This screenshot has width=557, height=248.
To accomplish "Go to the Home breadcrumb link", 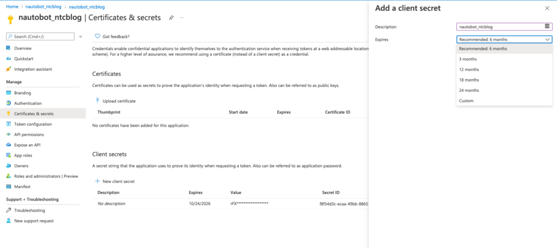I will pyautogui.click(x=12, y=7).
